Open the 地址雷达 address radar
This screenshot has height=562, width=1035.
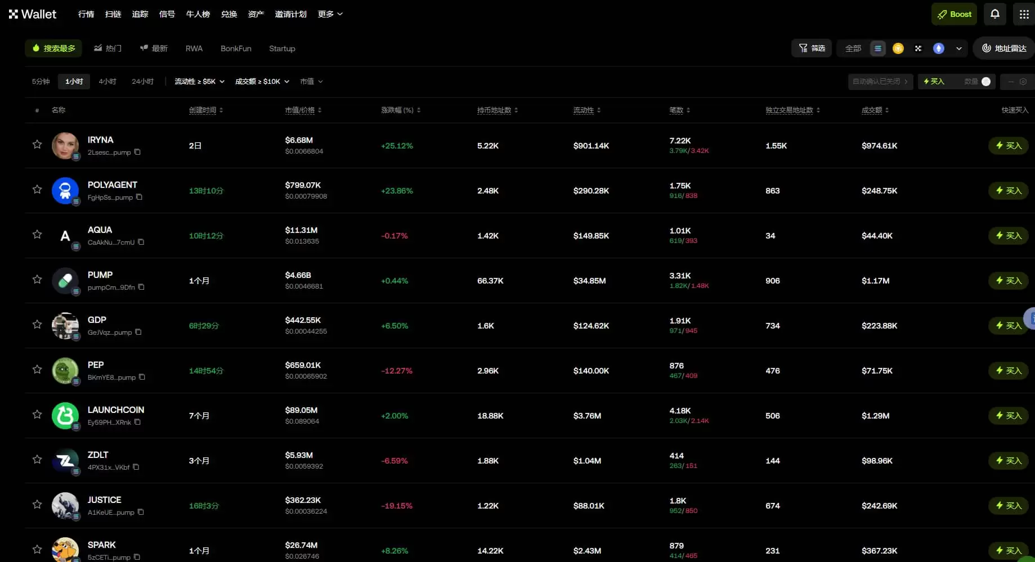[1004, 48]
